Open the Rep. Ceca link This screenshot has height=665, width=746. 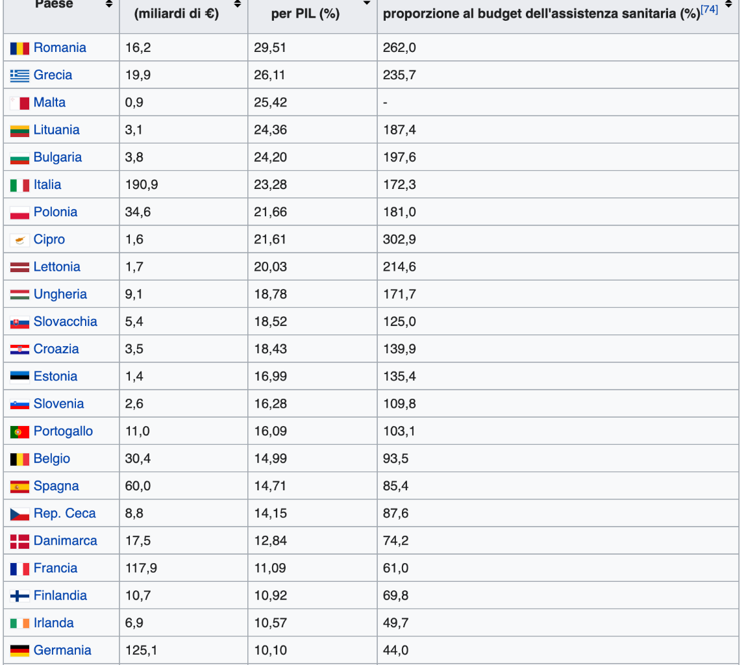(x=65, y=514)
